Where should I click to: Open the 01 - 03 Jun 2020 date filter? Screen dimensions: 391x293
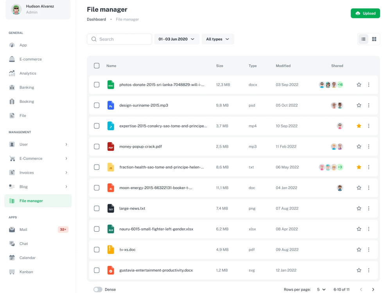pos(177,39)
